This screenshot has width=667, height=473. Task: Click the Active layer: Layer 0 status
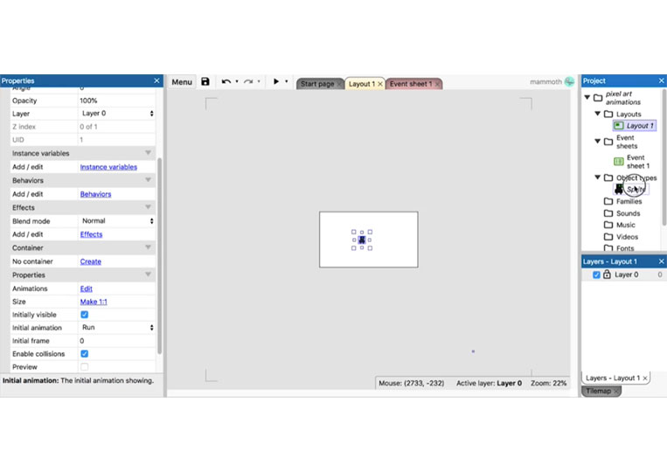(489, 383)
